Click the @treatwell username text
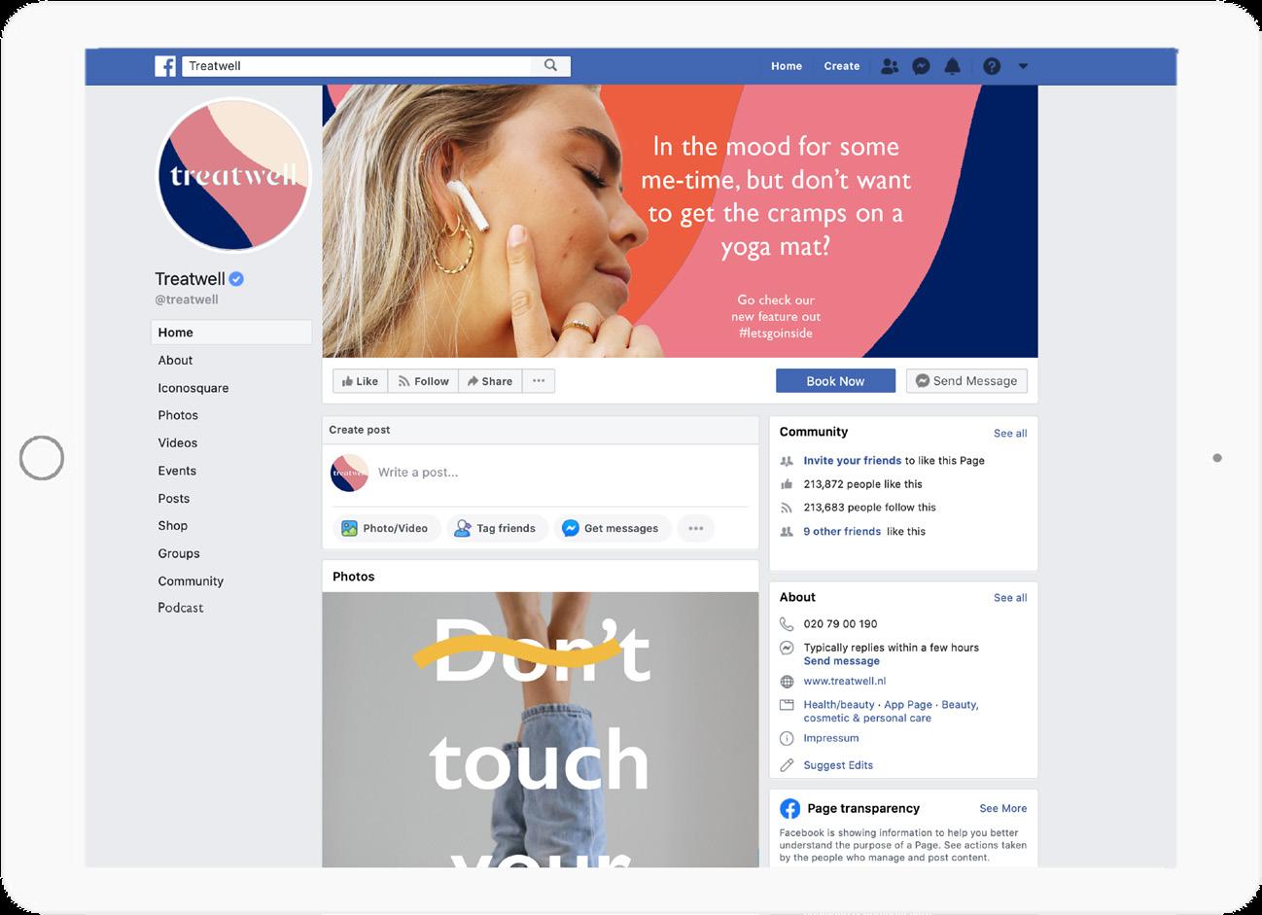The width and height of the screenshot is (1262, 915). coord(187,300)
